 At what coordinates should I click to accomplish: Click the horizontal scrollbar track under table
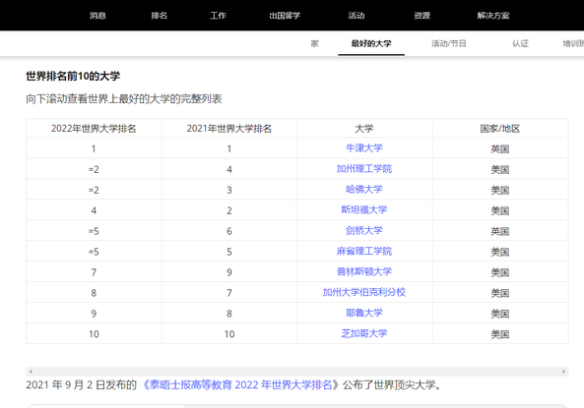pos(297,372)
